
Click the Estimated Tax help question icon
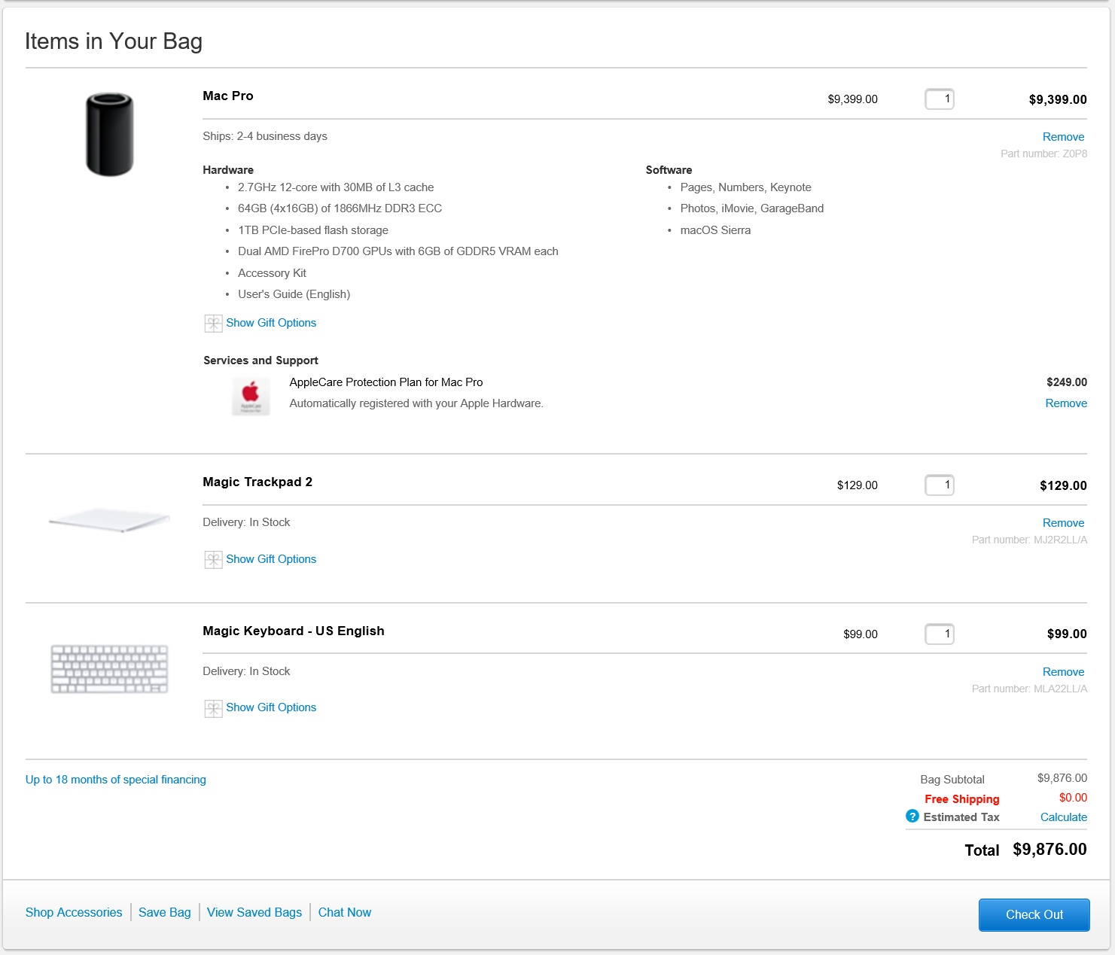(912, 817)
